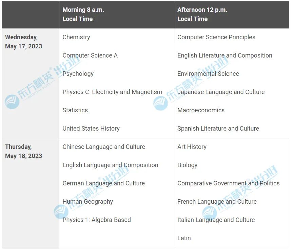Click the Macroeconomics exam entry

pyautogui.click(x=201, y=110)
